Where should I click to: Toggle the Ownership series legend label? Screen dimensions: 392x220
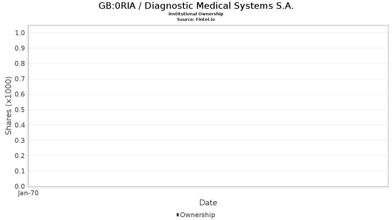197,215
